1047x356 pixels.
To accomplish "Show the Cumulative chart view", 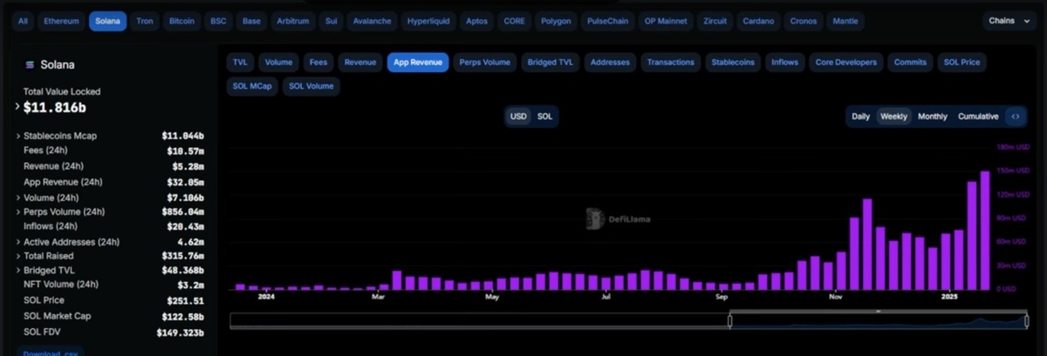I will point(978,117).
